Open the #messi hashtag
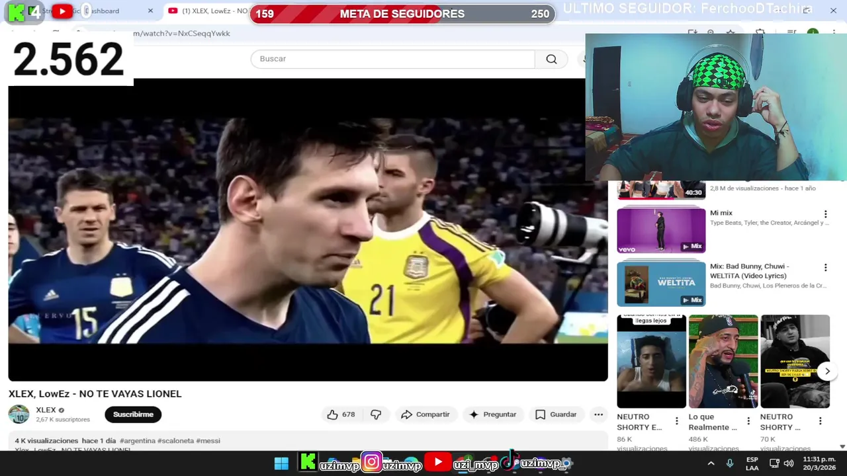 click(x=208, y=441)
